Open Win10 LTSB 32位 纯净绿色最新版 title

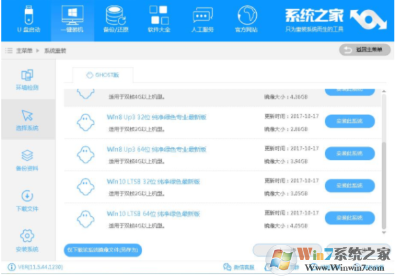(x=153, y=182)
